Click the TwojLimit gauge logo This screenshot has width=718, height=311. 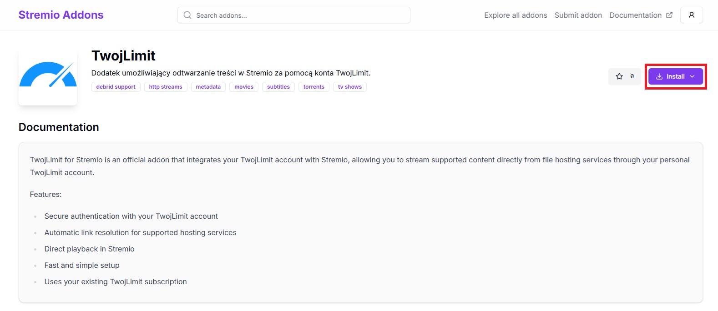48,76
